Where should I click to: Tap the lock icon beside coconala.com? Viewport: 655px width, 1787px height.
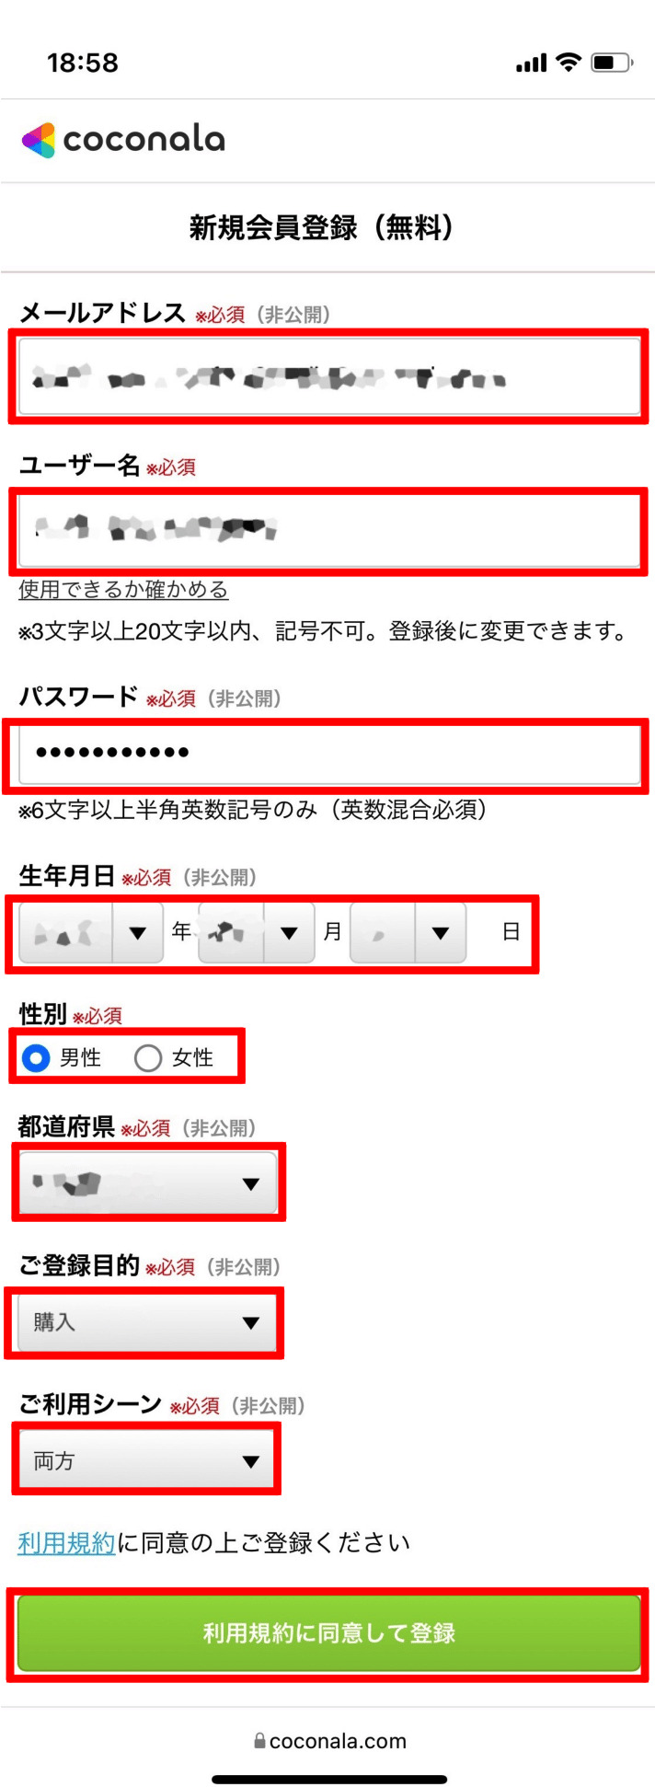coord(259,1740)
